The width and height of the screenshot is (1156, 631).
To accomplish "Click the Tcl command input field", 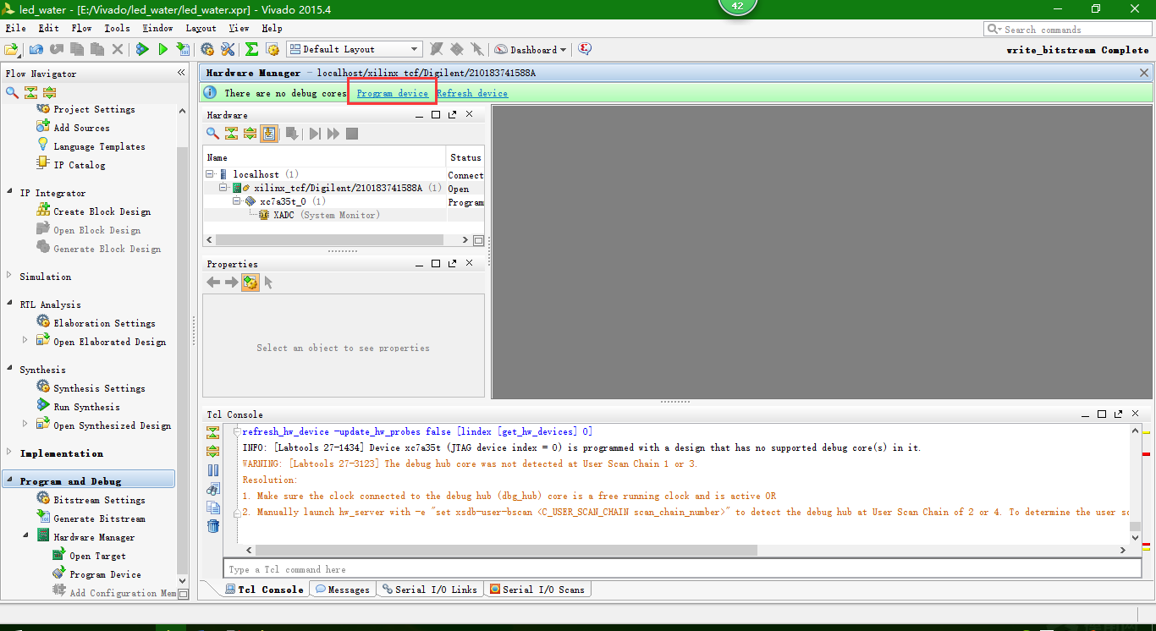I will [x=682, y=569].
